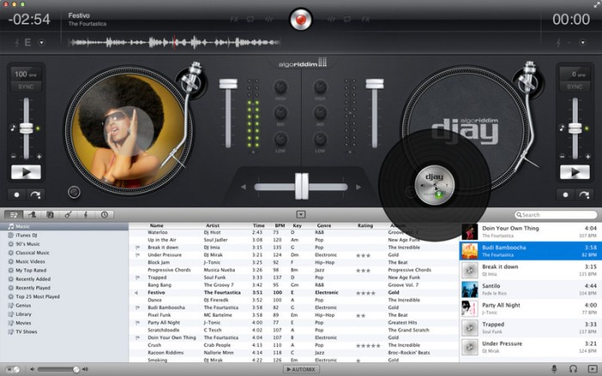
Task: Select Pixel Funk track row
Action: 294,315
